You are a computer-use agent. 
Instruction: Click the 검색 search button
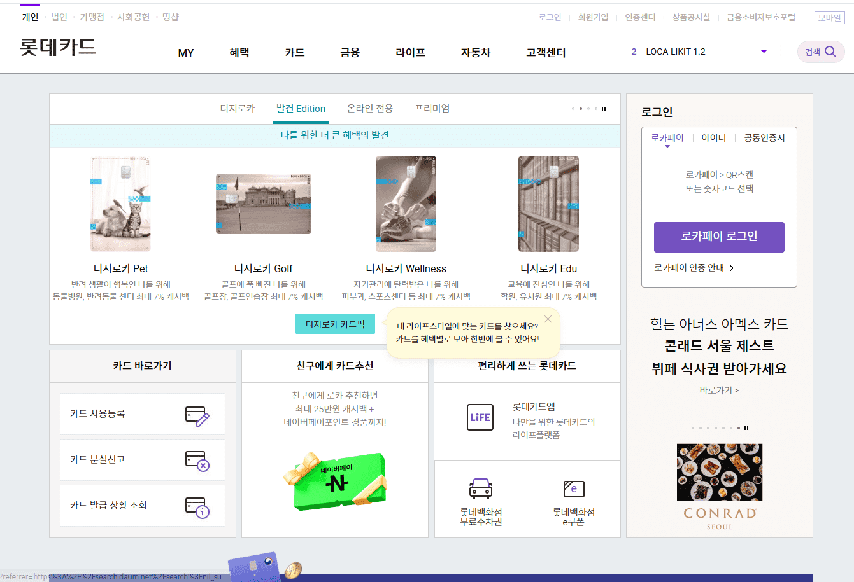pyautogui.click(x=821, y=52)
